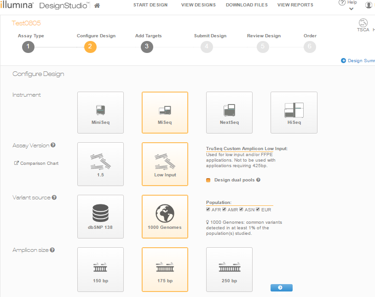Select the NextSeq instrument tile

(x=229, y=112)
